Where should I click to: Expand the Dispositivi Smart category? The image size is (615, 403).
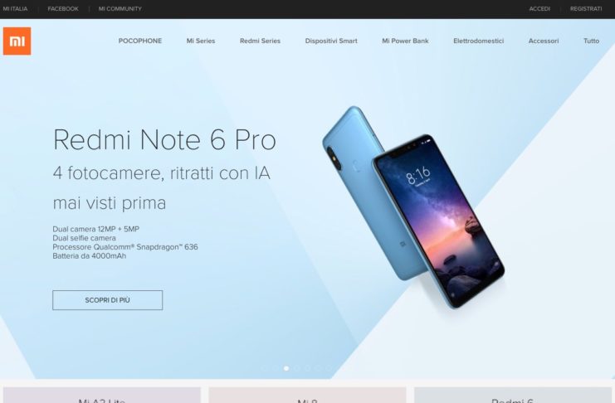point(331,41)
